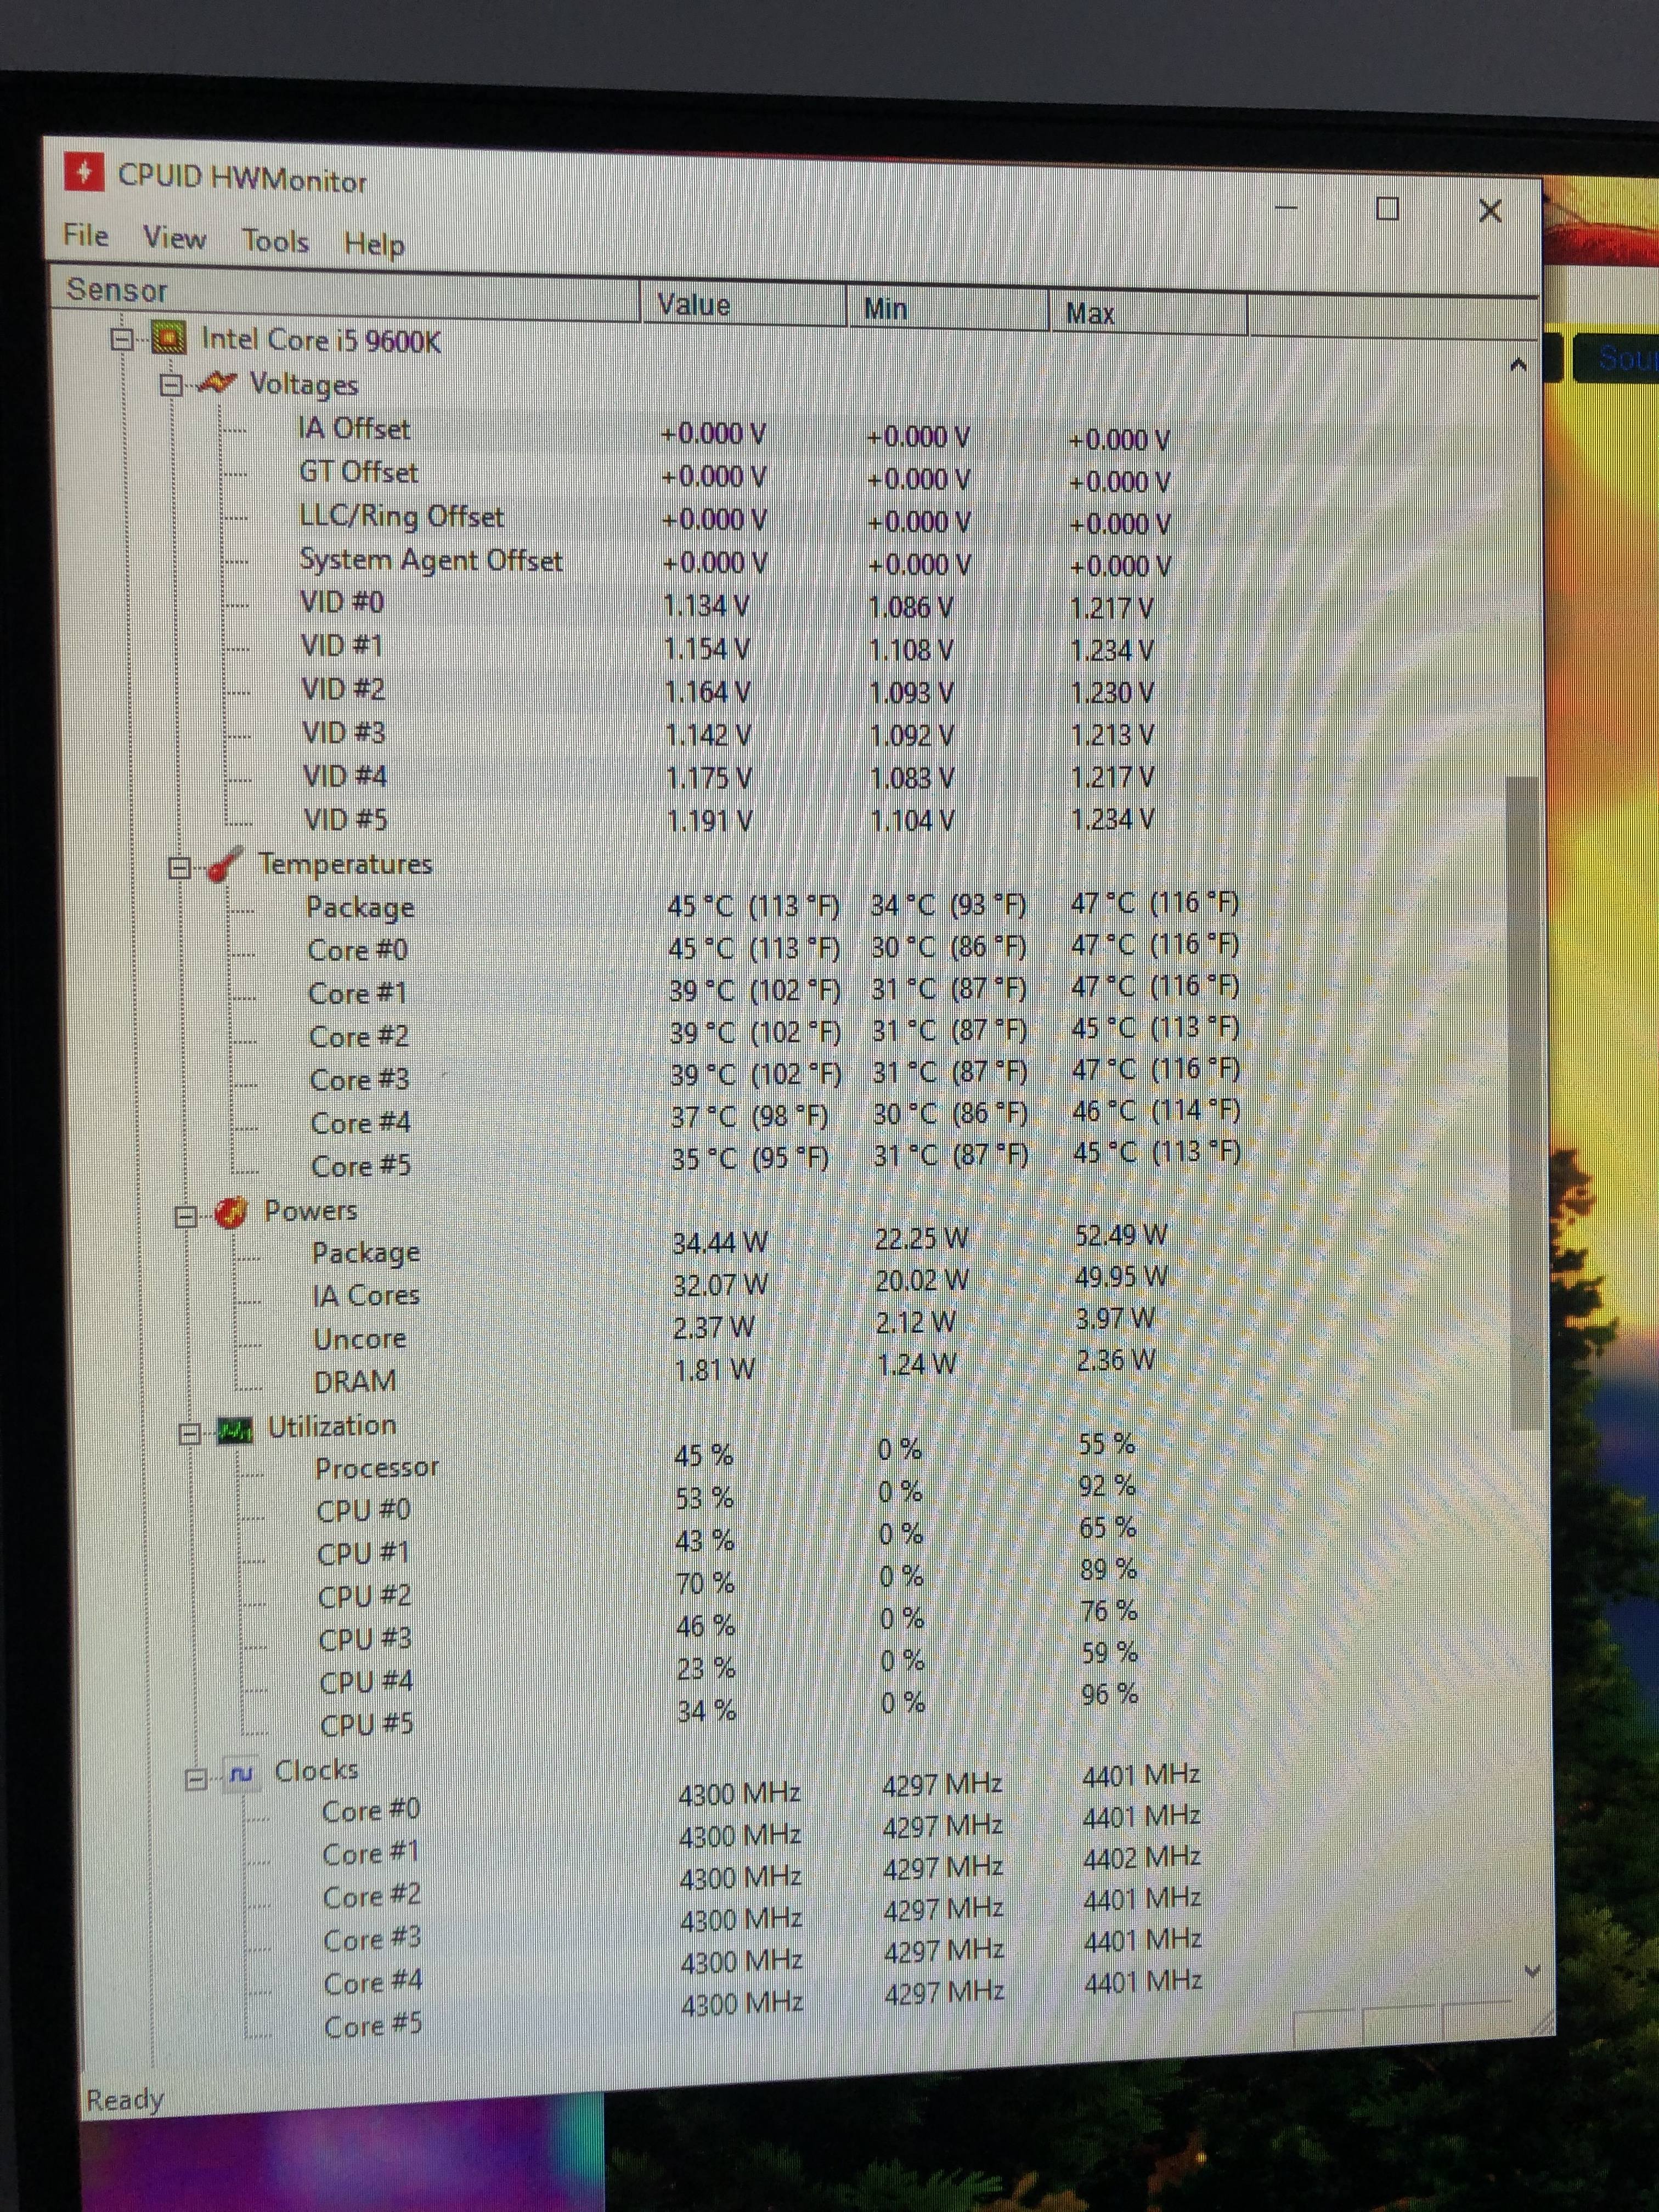
Task: Collapse the Voltages section
Action: 175,383
